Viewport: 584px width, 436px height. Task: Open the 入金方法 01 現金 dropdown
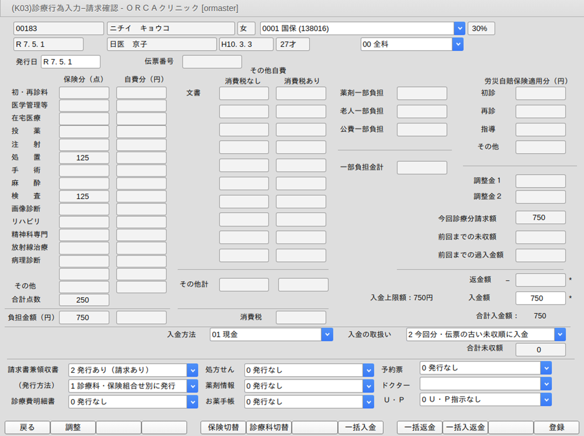tap(327, 335)
